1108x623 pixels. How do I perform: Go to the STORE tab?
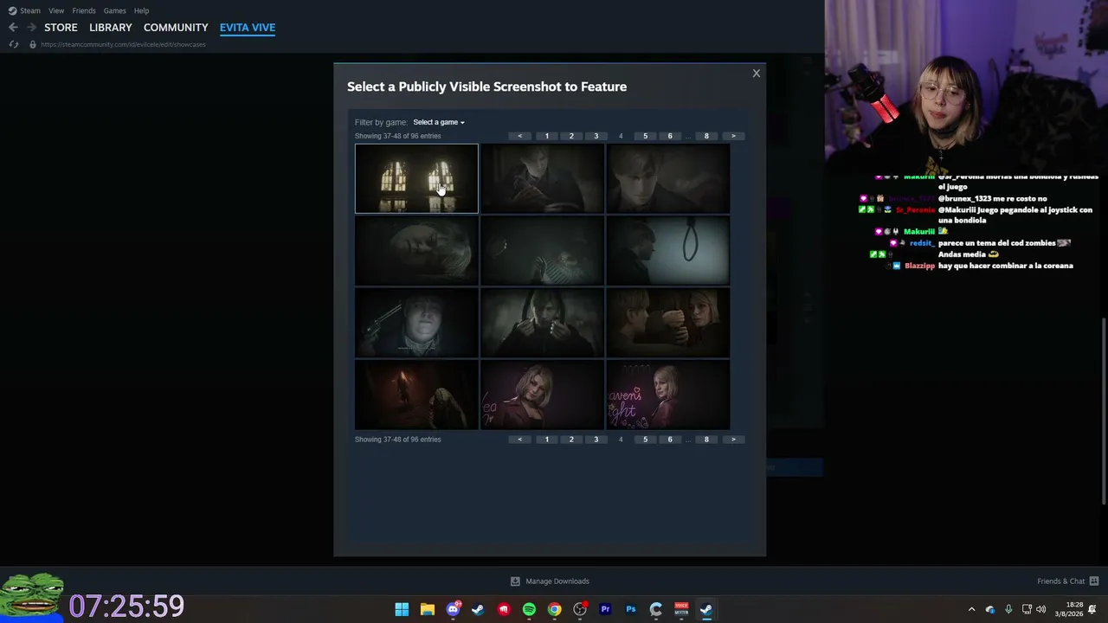click(61, 28)
